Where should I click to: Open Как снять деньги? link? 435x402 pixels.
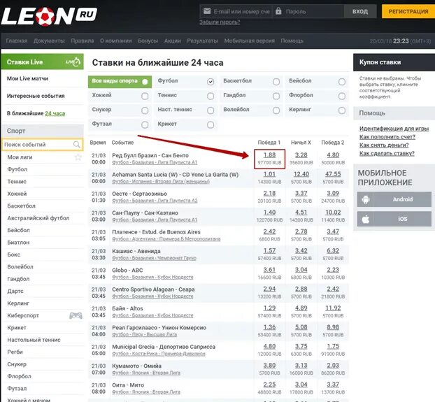point(384,145)
